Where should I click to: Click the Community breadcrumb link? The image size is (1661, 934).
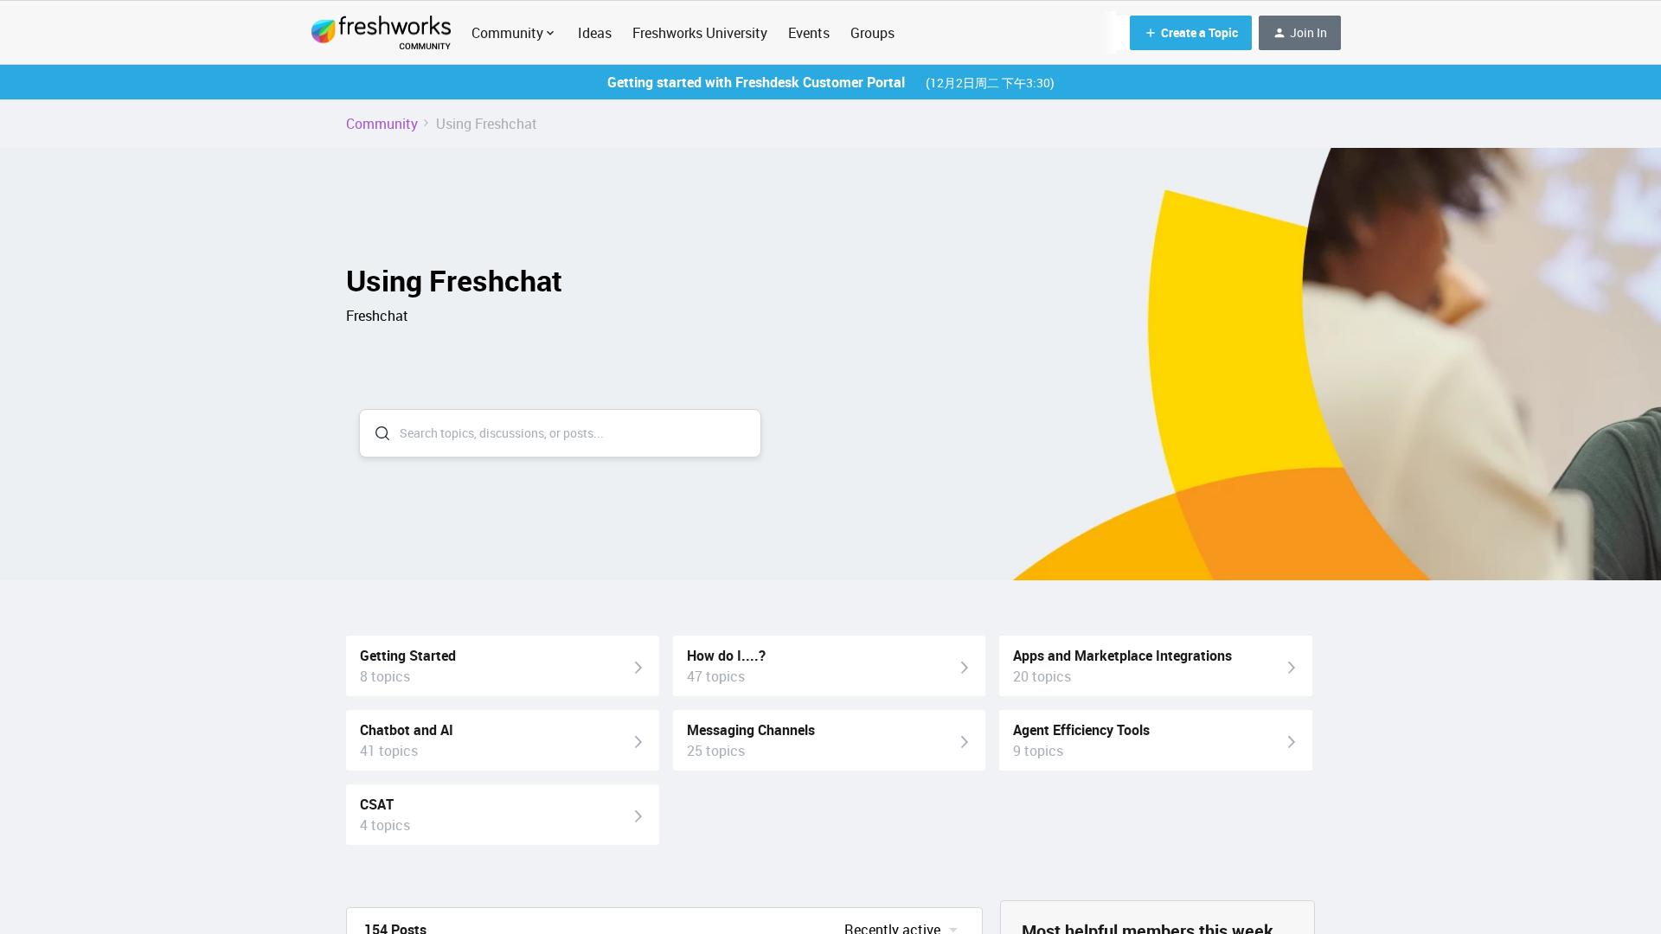382,124
